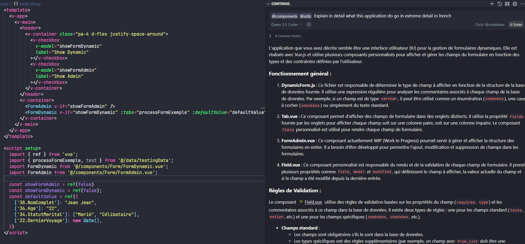Click the @utils context chip

click(306, 16)
